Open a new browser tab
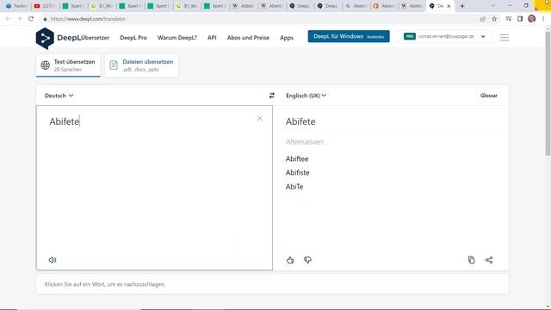Viewport: 551px width, 310px height. (x=462, y=6)
